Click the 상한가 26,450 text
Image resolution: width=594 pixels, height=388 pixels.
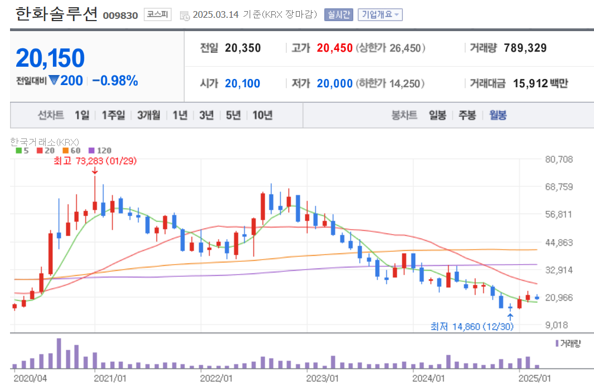(x=391, y=48)
